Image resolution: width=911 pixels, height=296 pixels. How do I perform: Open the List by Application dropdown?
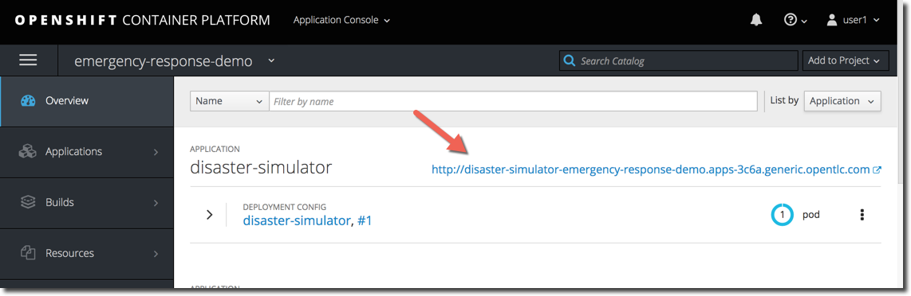tap(842, 101)
